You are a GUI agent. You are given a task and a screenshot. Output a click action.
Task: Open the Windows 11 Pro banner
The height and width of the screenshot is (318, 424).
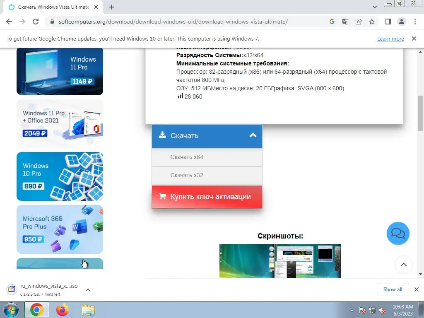[60, 71]
